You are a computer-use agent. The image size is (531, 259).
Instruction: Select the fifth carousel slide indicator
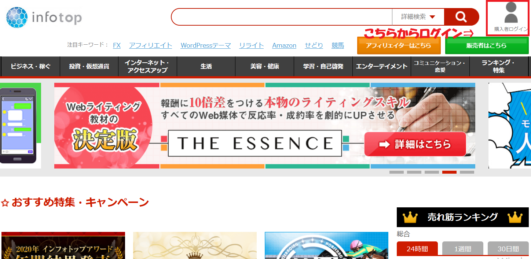point(467,172)
